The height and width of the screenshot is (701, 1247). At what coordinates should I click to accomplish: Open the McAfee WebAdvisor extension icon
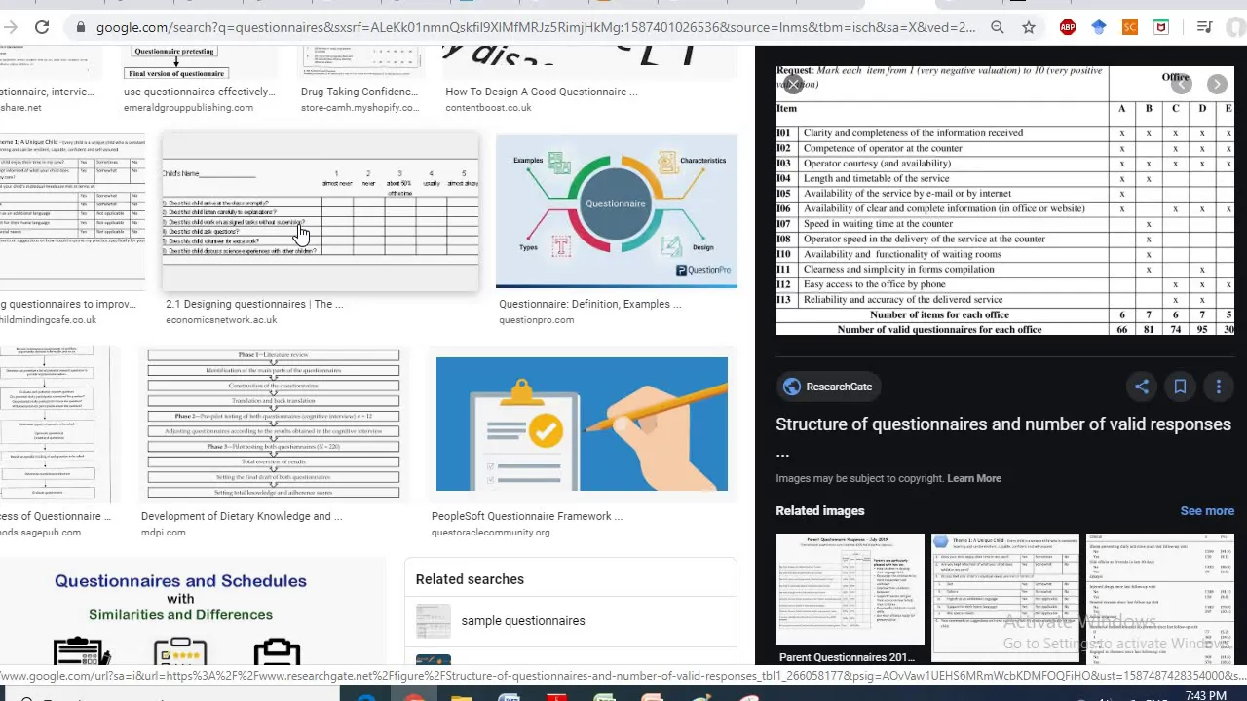pyautogui.click(x=1161, y=27)
